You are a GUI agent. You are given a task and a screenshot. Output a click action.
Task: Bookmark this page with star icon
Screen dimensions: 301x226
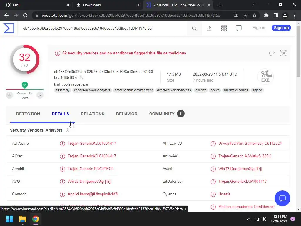[x=255, y=15]
